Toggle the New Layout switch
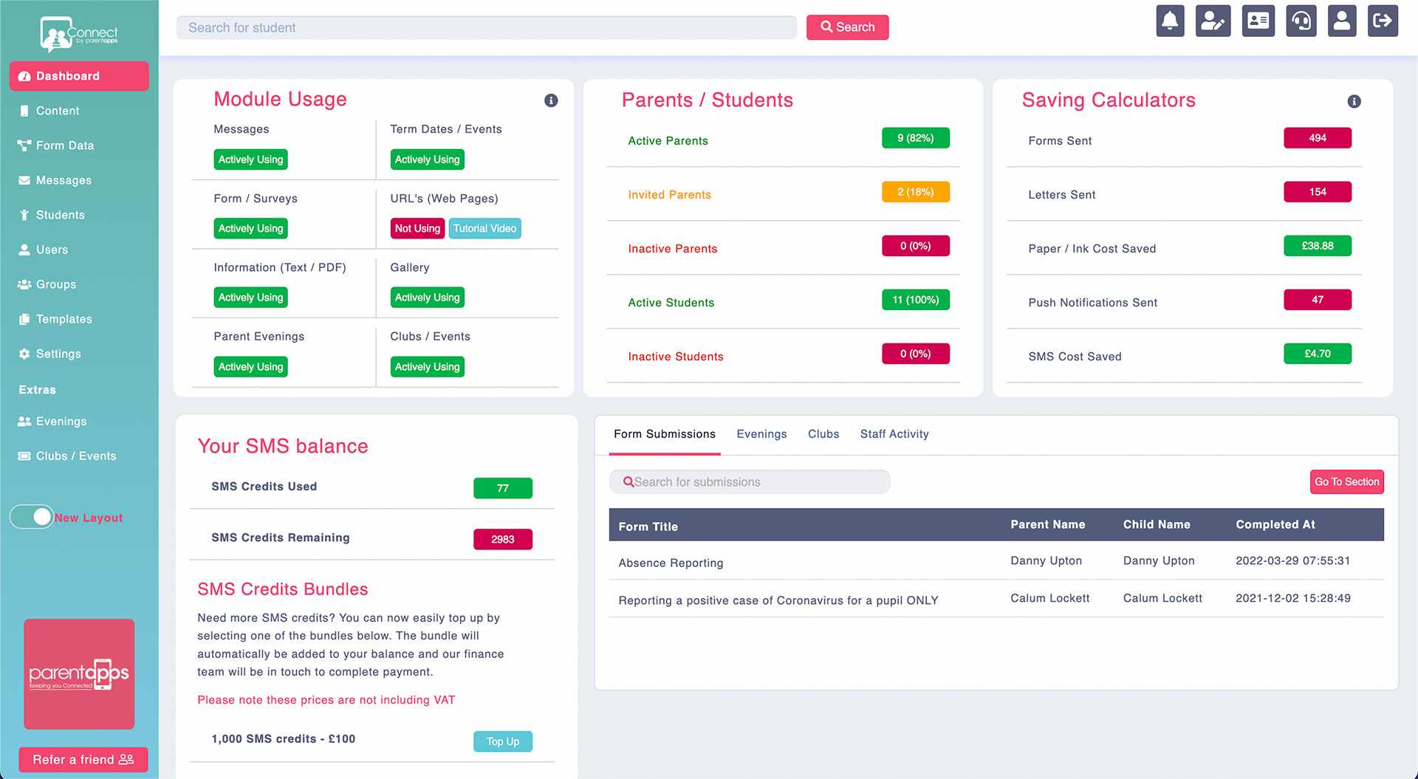Image resolution: width=1418 pixels, height=779 pixels. click(x=32, y=517)
